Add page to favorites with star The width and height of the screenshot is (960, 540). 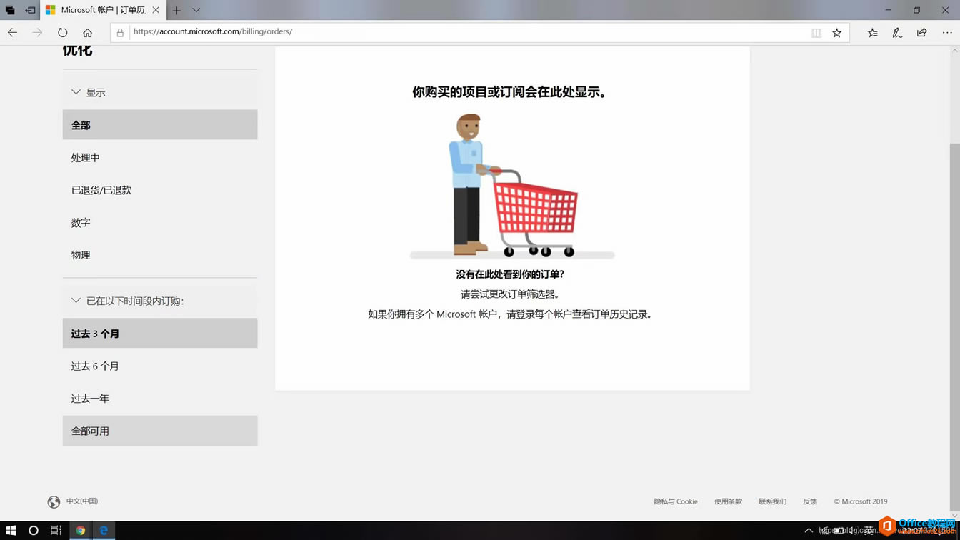point(837,33)
